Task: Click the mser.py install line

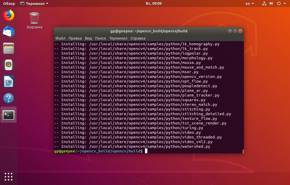Action: coord(126,72)
